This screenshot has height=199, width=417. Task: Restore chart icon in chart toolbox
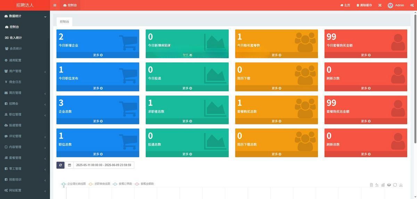pyautogui.click(x=395, y=185)
